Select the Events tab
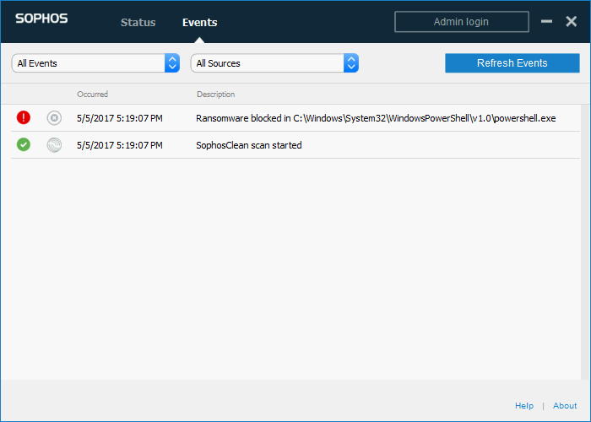This screenshot has height=422, width=591. click(200, 23)
